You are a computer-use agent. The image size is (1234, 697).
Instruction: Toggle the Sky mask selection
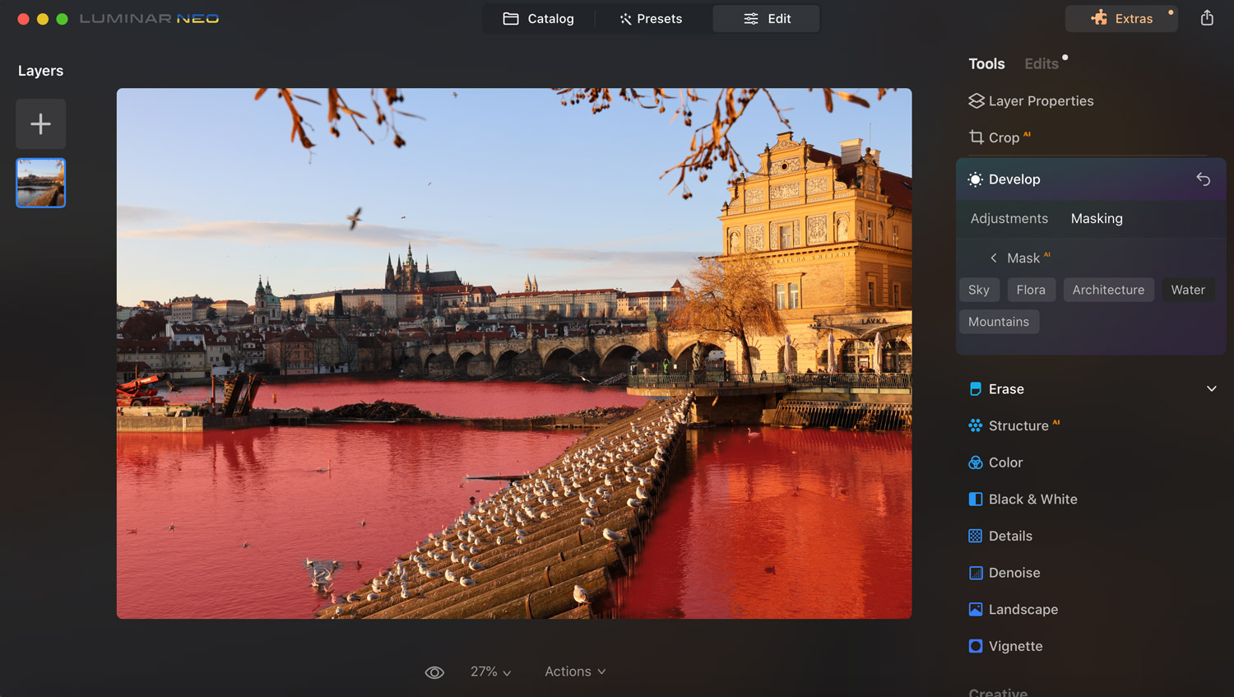[979, 290]
